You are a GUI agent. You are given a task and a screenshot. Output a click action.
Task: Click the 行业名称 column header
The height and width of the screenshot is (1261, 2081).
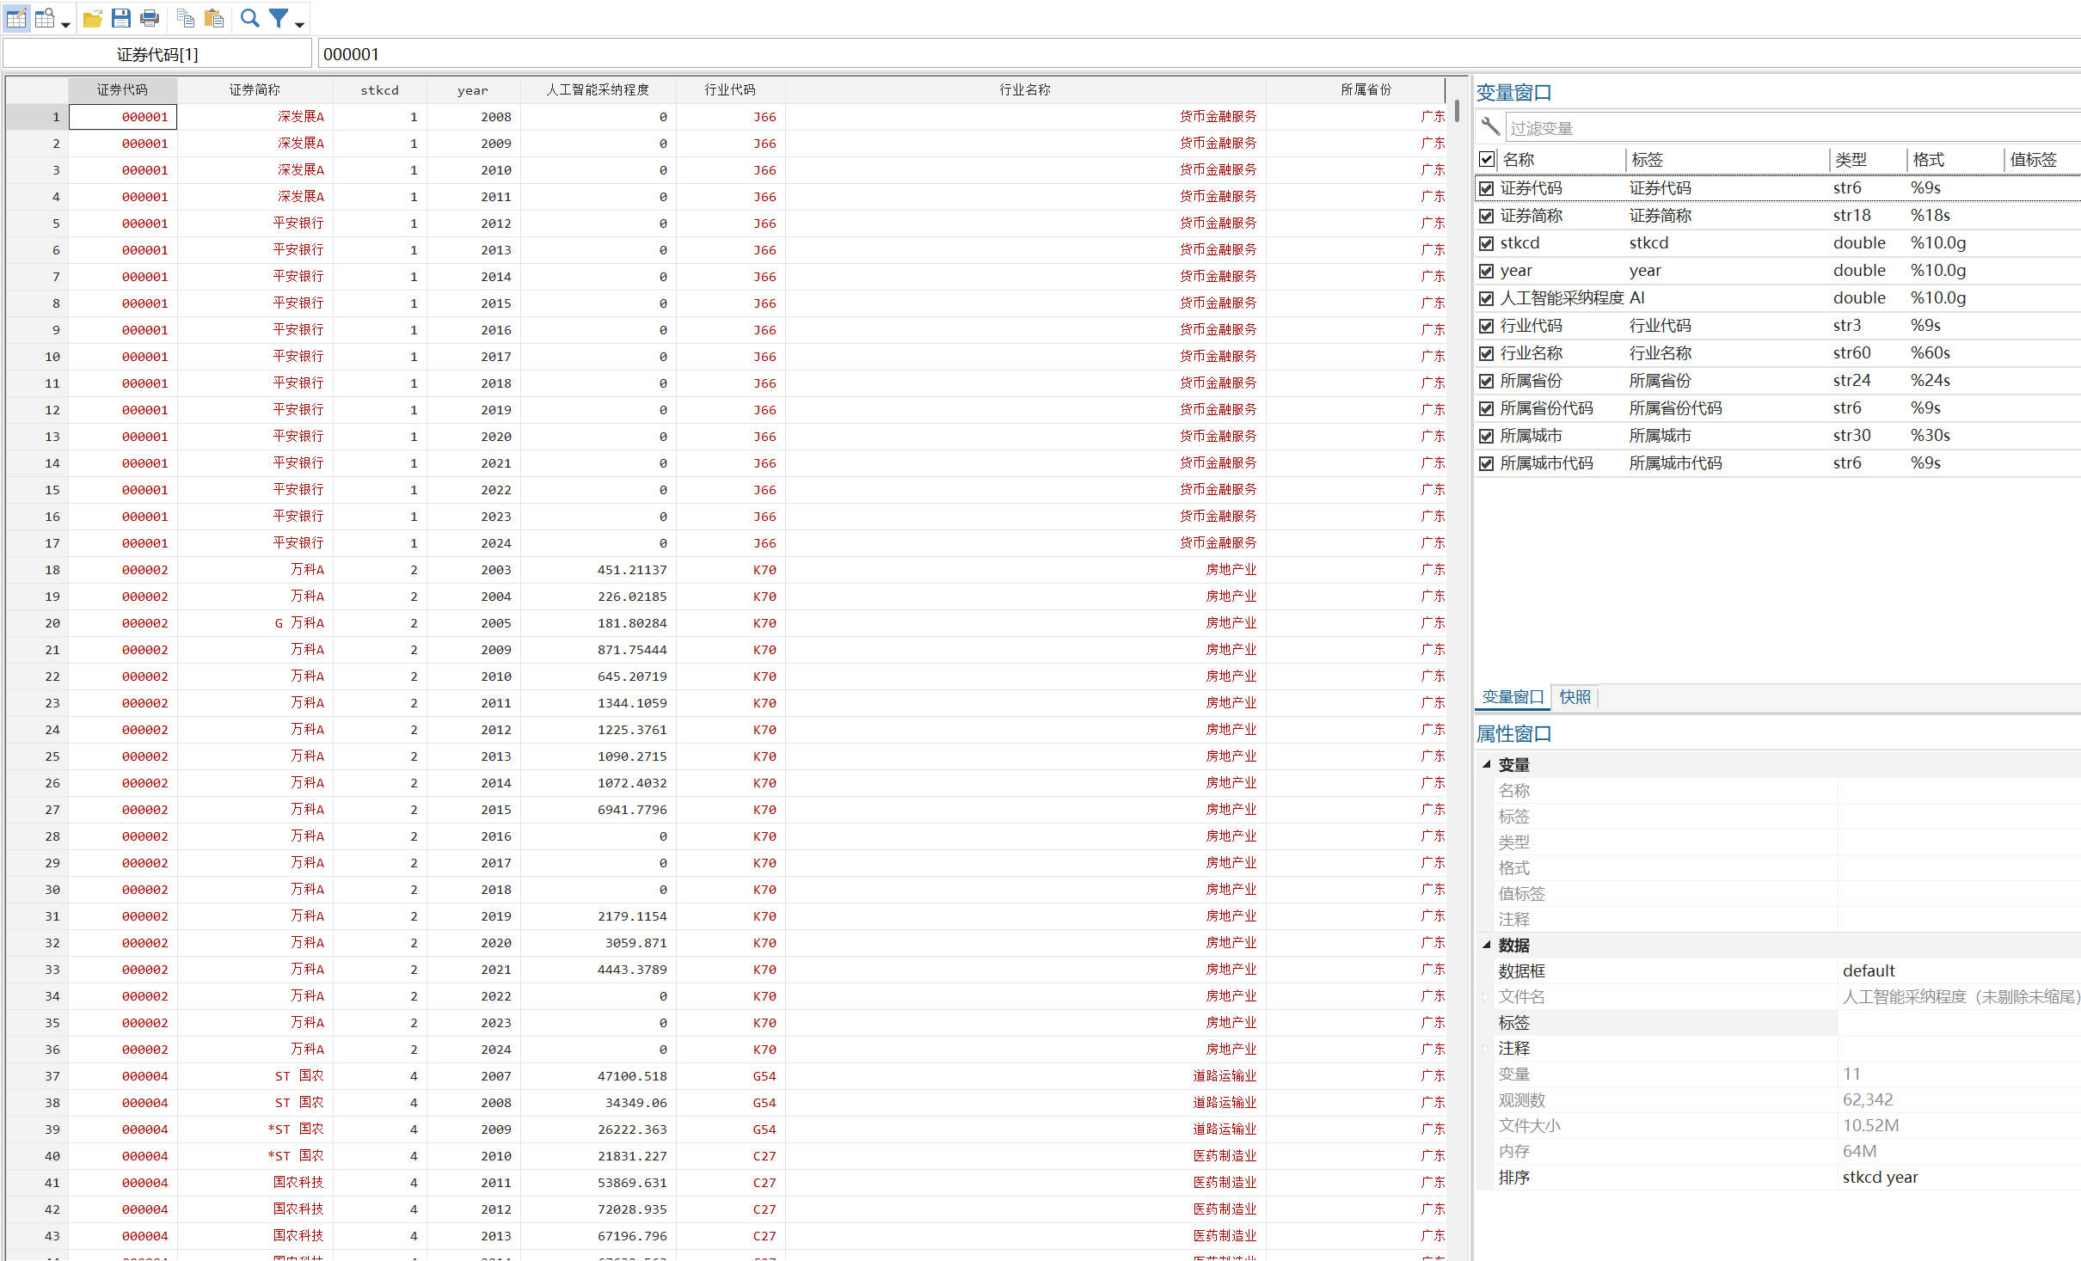click(1024, 89)
